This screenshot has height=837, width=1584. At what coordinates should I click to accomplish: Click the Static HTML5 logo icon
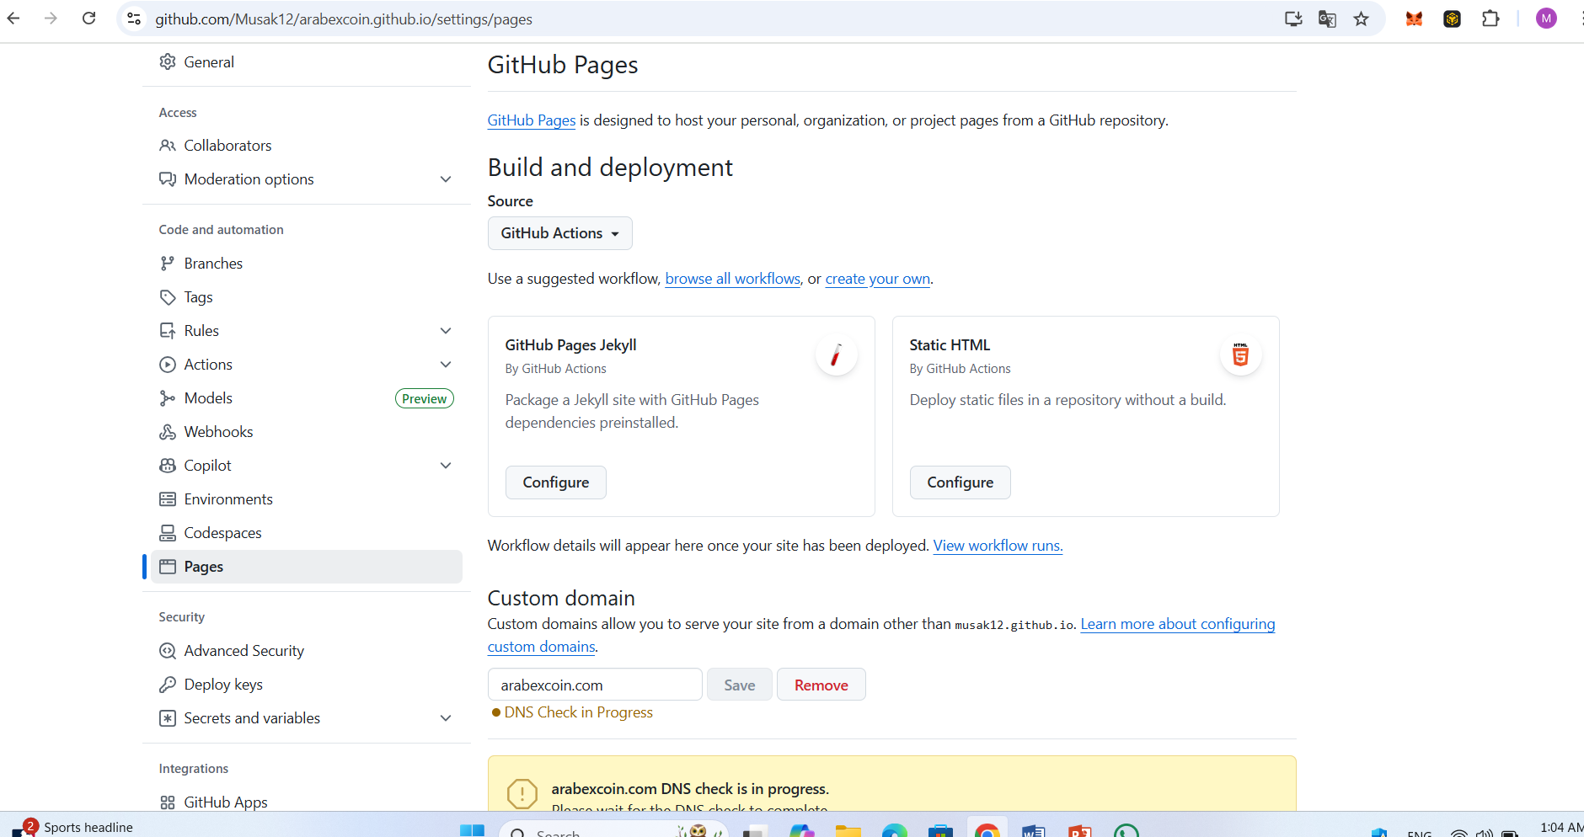click(1240, 355)
